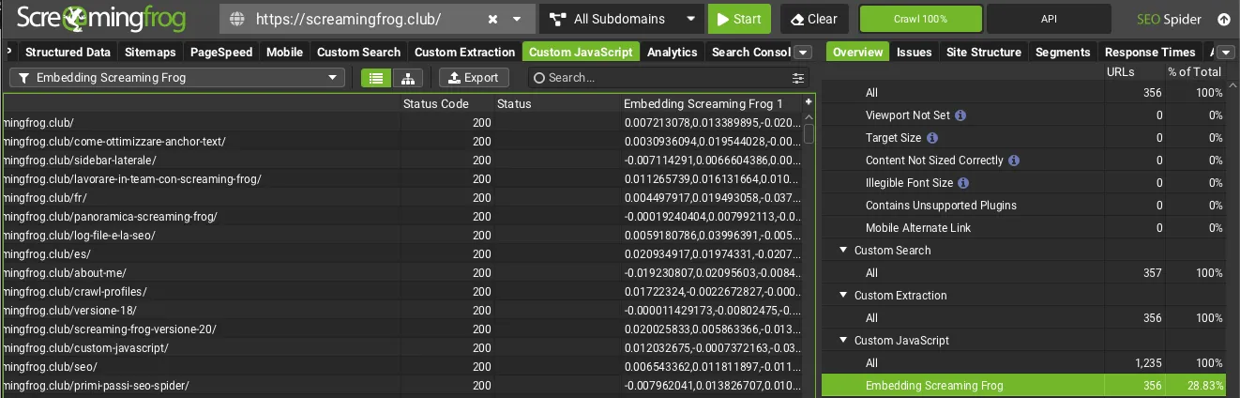Screen dimensions: 1240x398
Task: Open the API panel button
Action: click(1049, 19)
